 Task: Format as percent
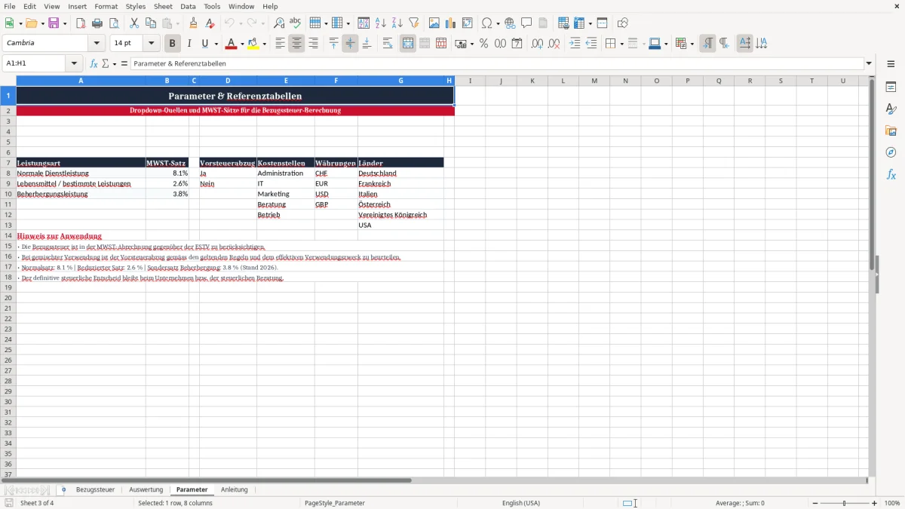coord(483,44)
